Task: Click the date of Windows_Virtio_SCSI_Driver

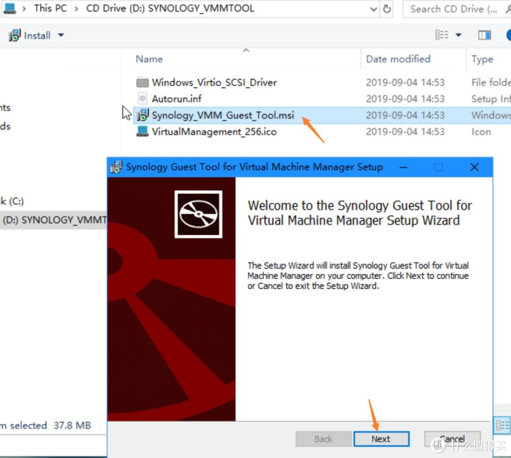Action: click(405, 82)
